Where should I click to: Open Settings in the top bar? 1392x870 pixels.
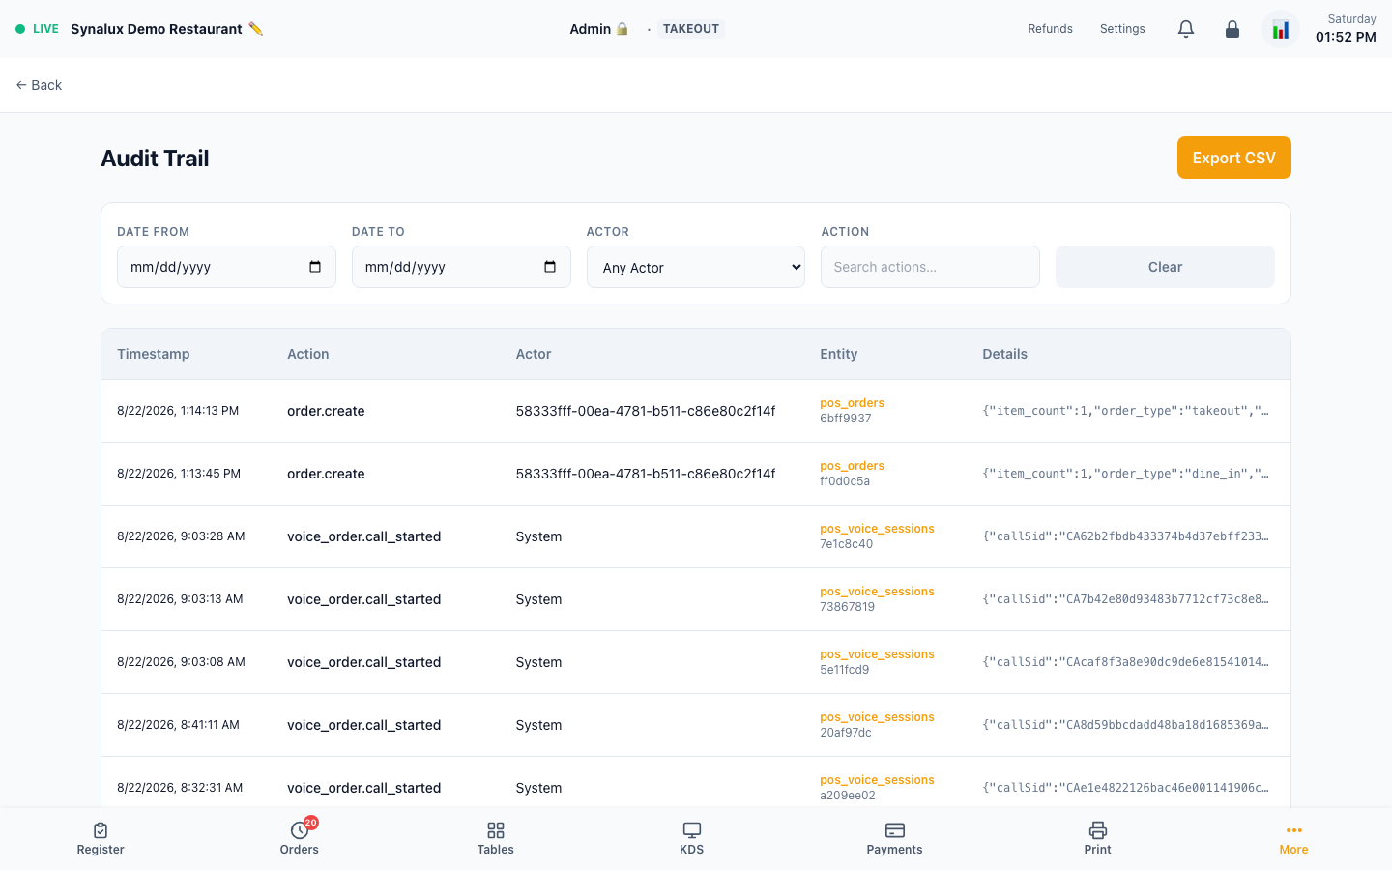pos(1122,29)
